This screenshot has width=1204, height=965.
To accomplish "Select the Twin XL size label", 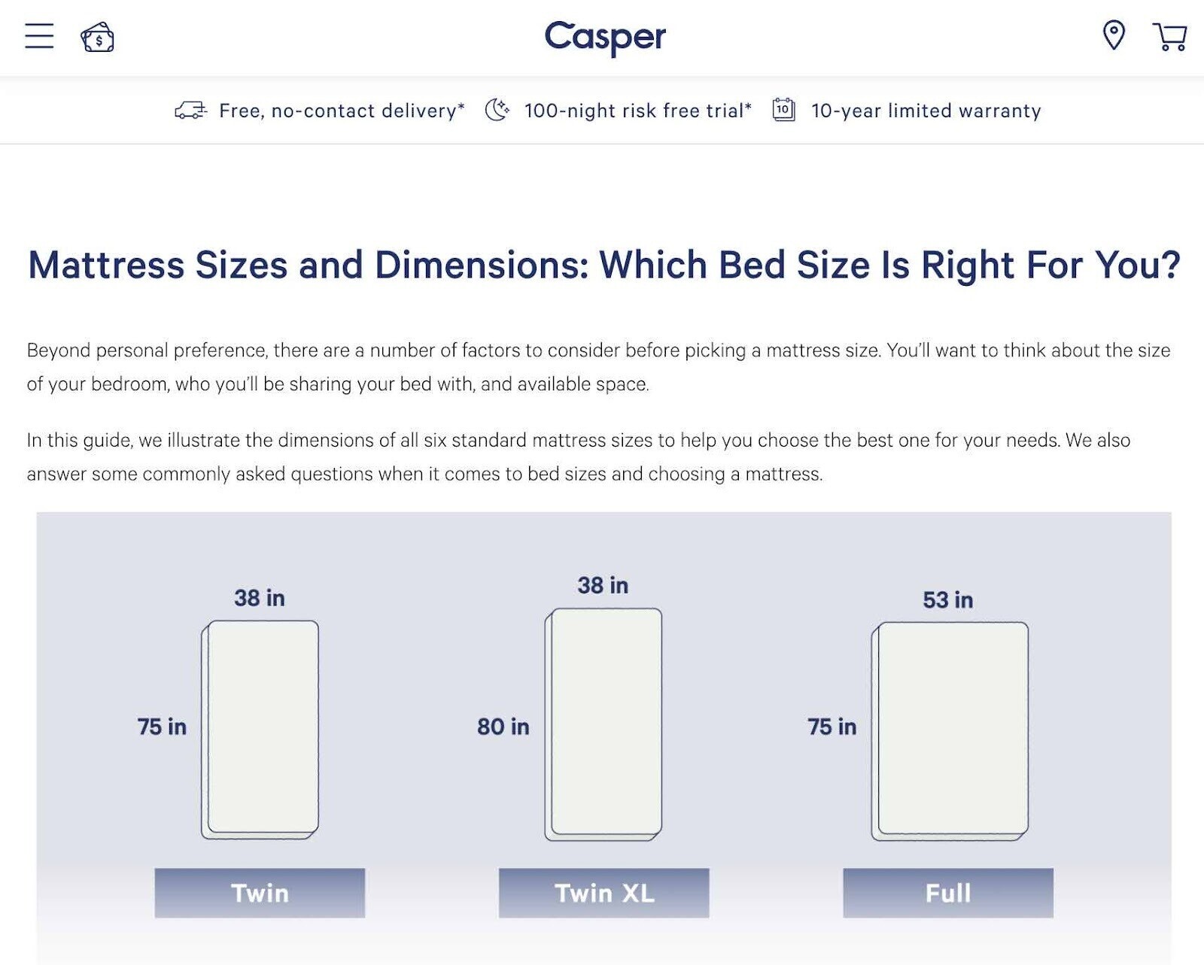I will pyautogui.click(x=604, y=893).
